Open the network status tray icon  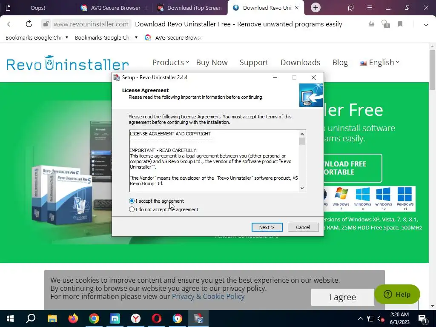pos(371,318)
